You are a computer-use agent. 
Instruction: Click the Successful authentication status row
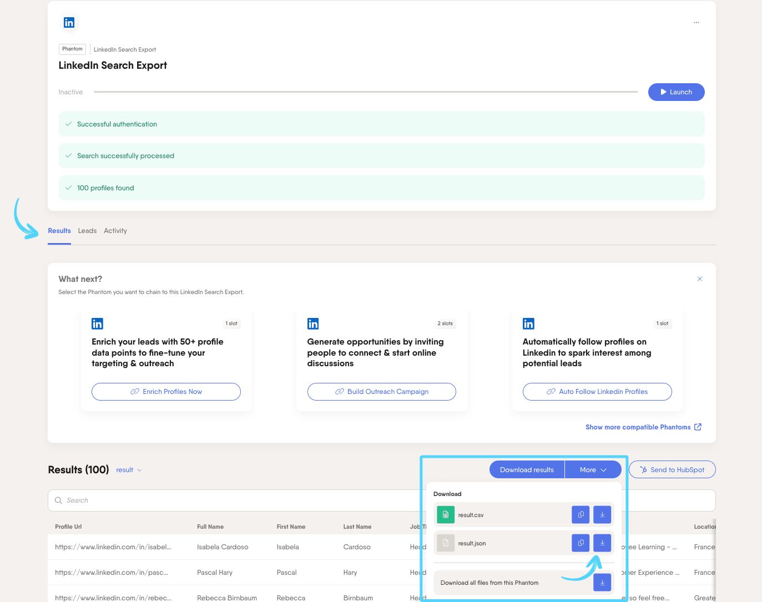coord(381,124)
